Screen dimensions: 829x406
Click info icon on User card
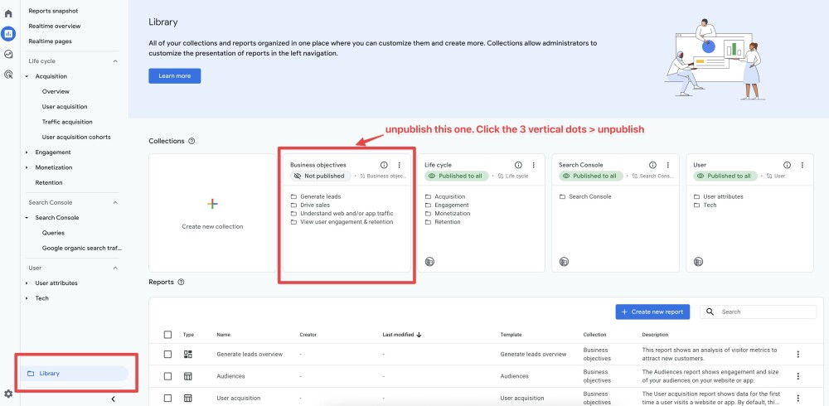click(x=788, y=165)
